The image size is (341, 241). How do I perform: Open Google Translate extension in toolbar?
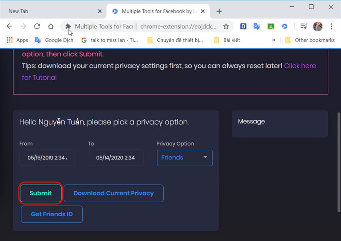[x=257, y=26]
